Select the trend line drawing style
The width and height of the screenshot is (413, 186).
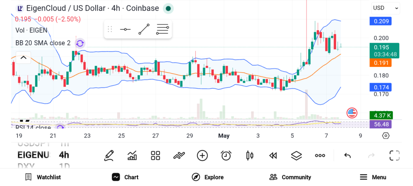coord(144,29)
